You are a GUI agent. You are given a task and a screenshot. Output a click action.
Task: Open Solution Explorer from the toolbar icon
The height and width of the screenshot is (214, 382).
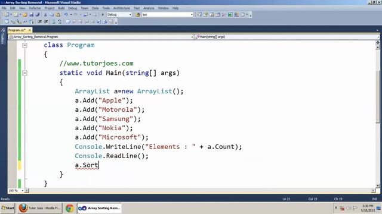[x=199, y=15]
